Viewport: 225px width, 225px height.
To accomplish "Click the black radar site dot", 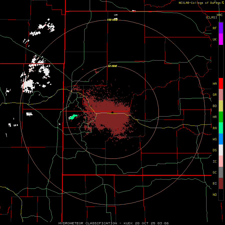I will [112, 112].
